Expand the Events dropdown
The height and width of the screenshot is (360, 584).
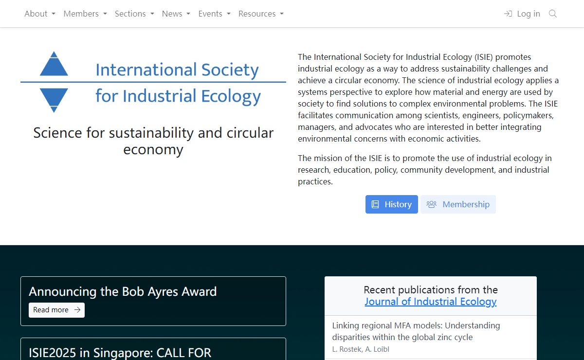215,14
